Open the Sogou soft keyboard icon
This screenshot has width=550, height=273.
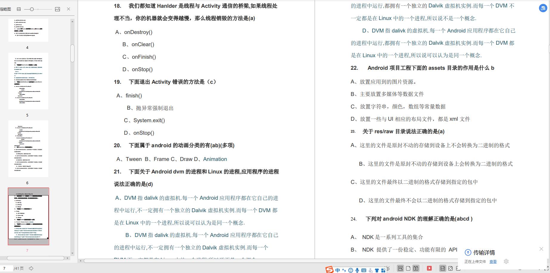364,270
